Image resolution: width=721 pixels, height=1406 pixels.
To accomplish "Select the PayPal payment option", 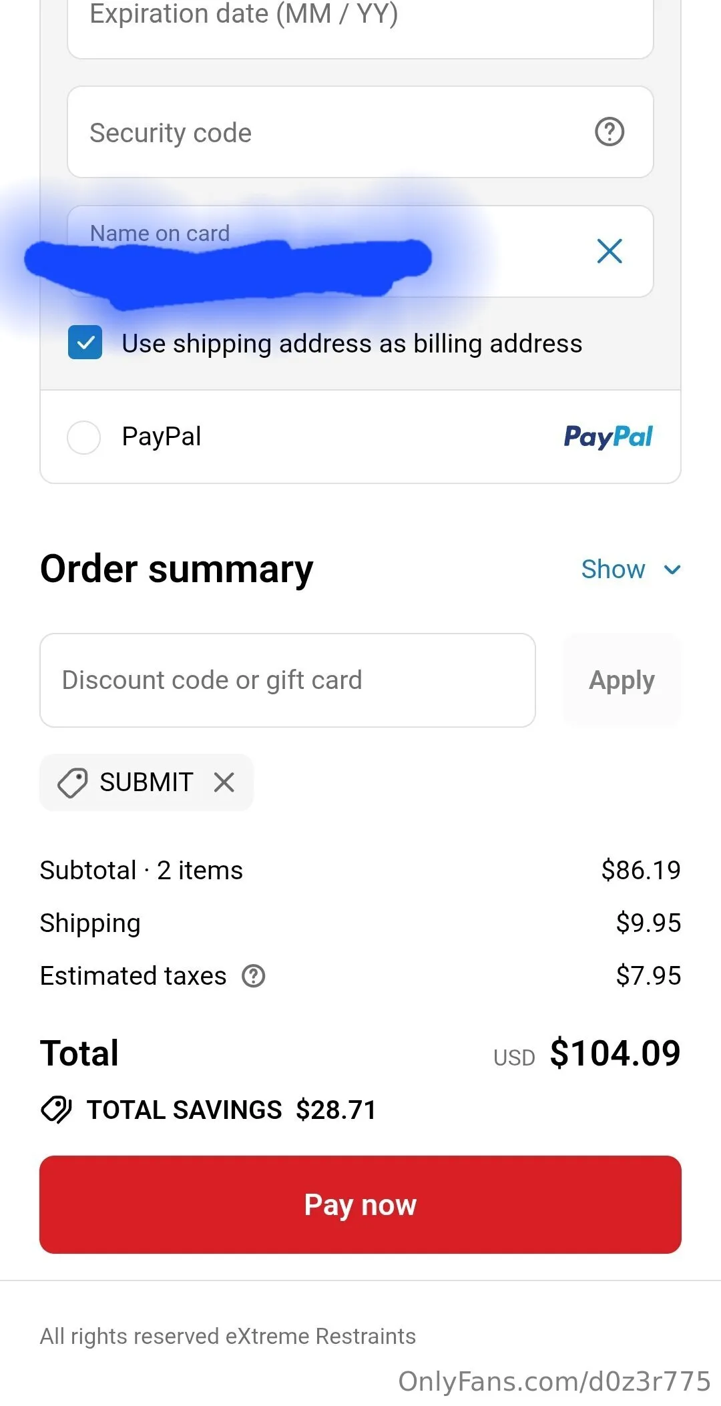I will pyautogui.click(x=84, y=437).
